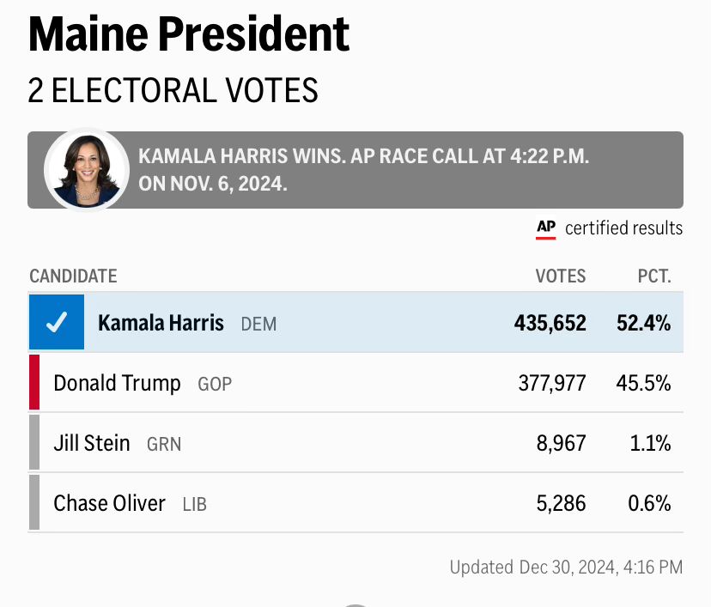711x607 pixels.
Task: Click the gray bar beside Jill Stein
Action: click(34, 442)
